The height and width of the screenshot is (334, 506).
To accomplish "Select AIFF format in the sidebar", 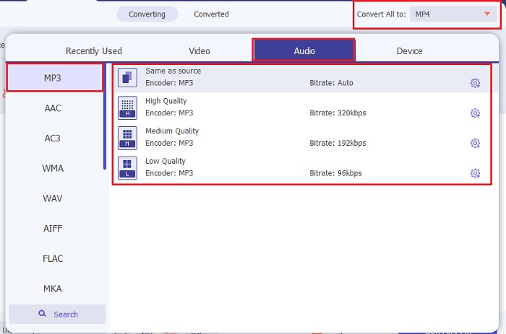I will (53, 229).
